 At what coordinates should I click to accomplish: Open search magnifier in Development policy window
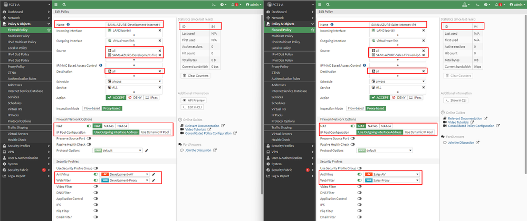[64, 5]
